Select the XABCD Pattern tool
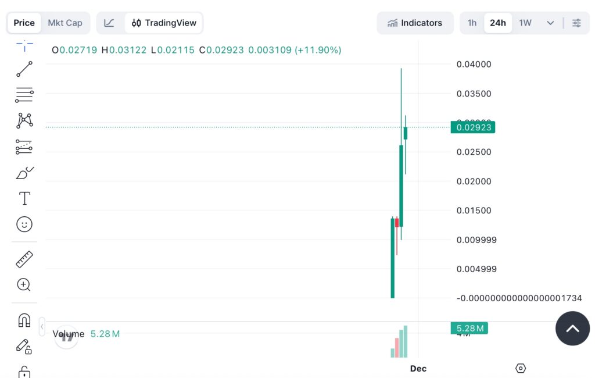595x378 pixels. coord(24,120)
